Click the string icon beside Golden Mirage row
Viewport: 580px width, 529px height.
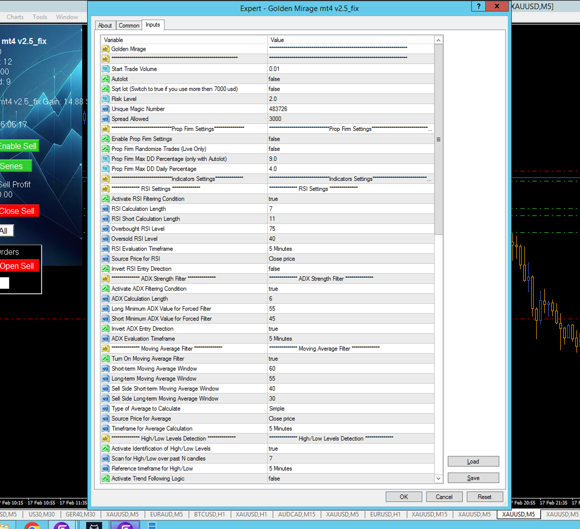coord(106,49)
